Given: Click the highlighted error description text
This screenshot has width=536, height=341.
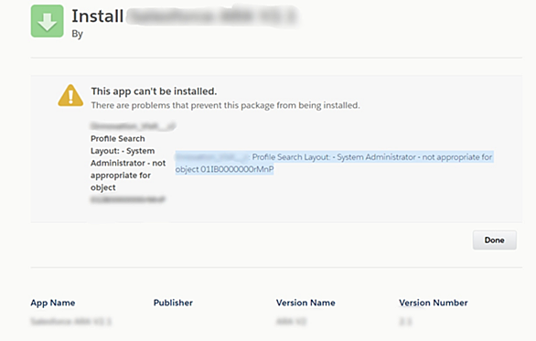Looking at the screenshot, I should click(x=334, y=163).
